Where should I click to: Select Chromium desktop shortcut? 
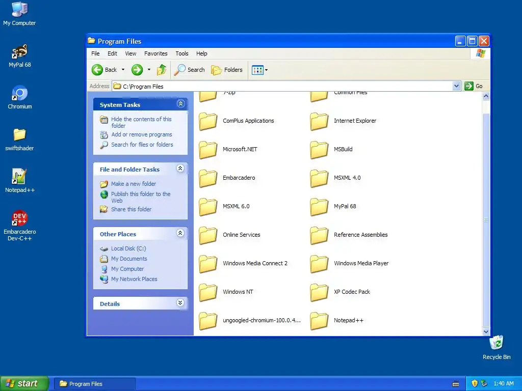click(x=20, y=98)
